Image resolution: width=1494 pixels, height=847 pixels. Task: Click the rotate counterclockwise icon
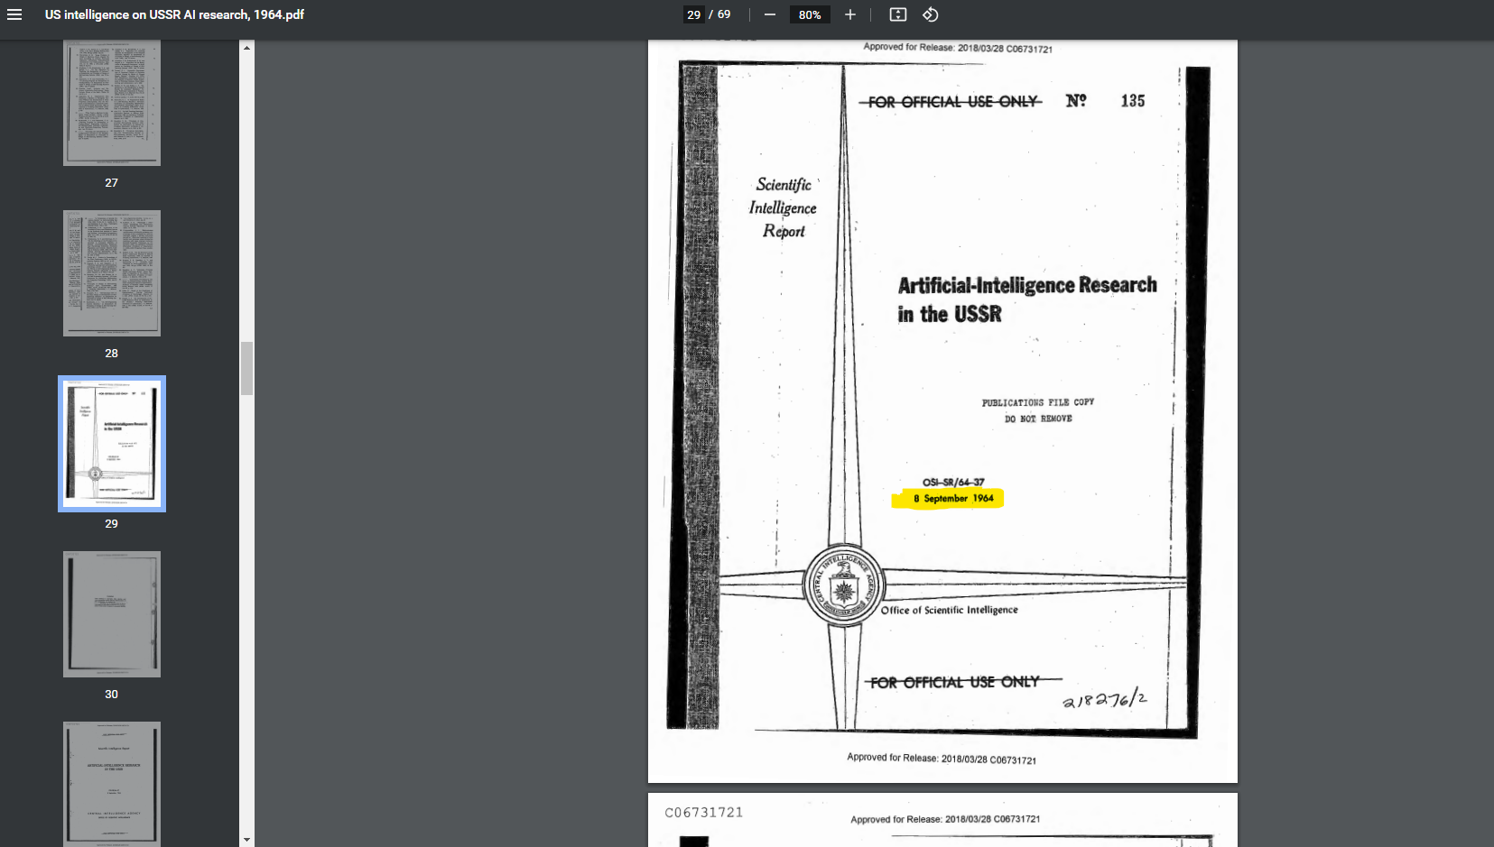931,14
